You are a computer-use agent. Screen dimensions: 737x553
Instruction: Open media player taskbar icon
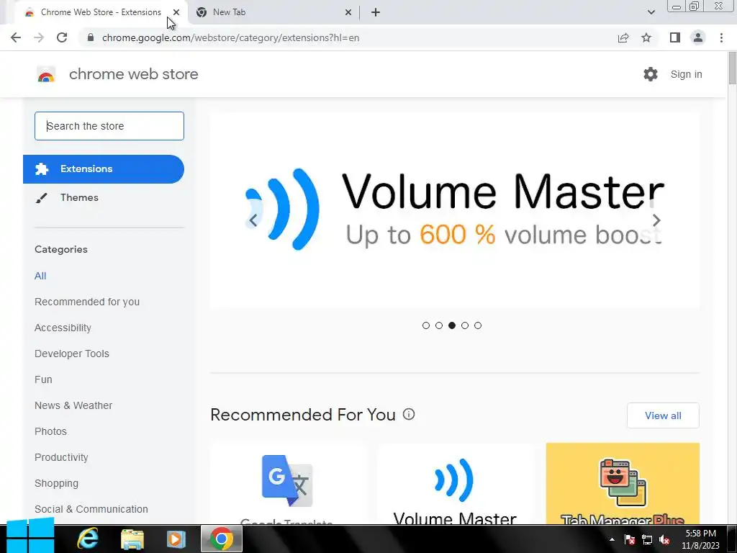[176, 539]
